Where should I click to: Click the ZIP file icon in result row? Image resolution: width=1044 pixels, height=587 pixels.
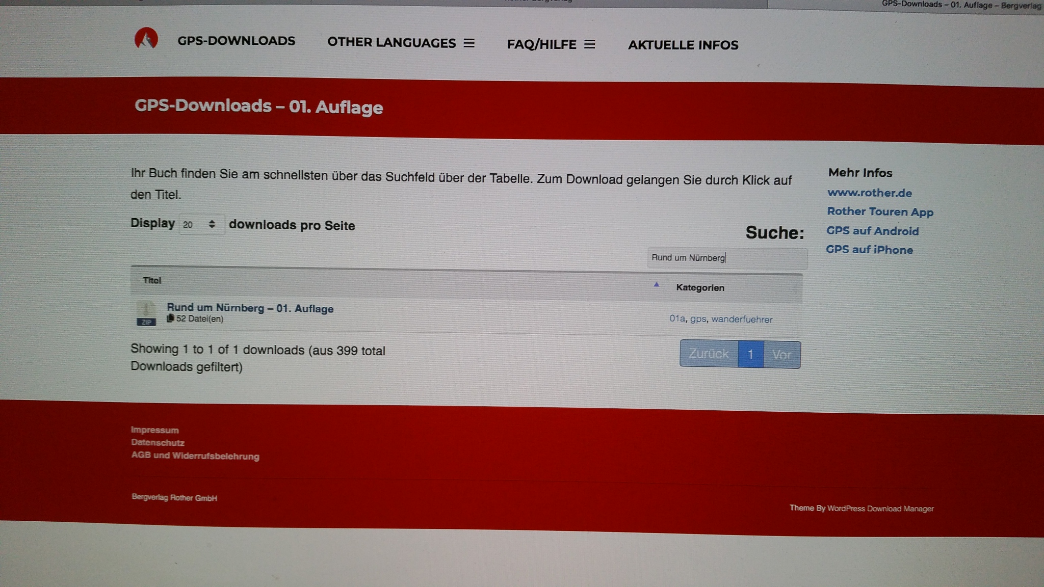click(146, 314)
